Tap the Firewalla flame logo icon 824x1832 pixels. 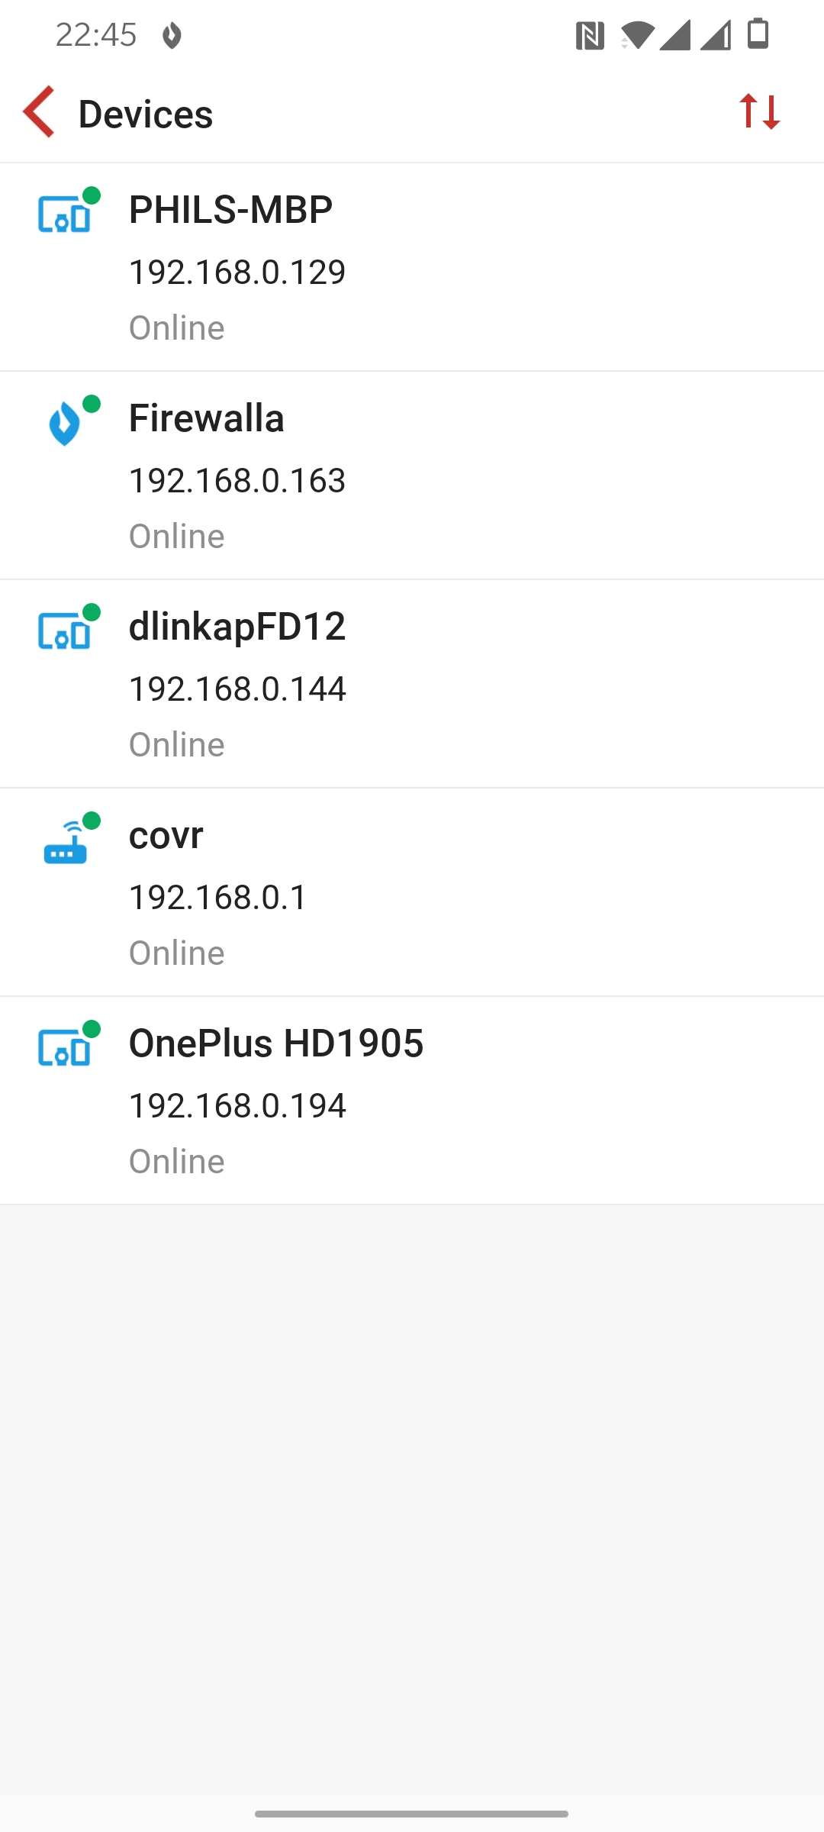pos(69,419)
